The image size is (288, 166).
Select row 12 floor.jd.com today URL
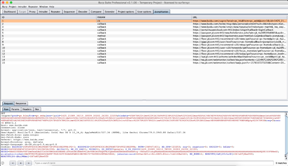tap(144, 54)
